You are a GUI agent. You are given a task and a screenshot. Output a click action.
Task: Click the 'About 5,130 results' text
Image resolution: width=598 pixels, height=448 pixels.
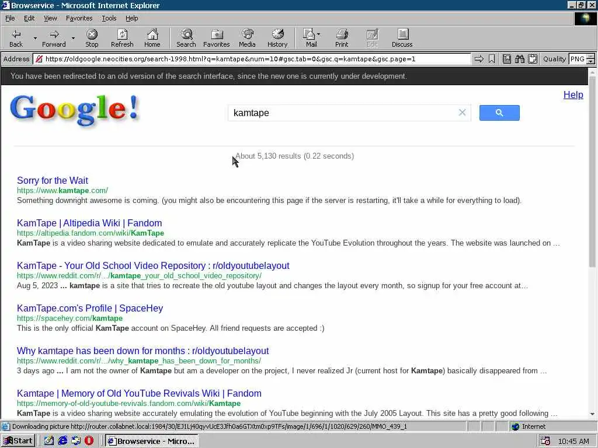[x=294, y=156]
